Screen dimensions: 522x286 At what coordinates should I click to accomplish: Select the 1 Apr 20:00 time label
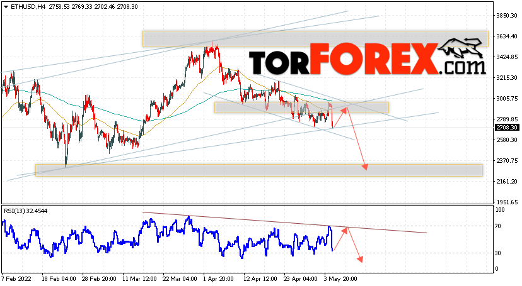pos(219,279)
